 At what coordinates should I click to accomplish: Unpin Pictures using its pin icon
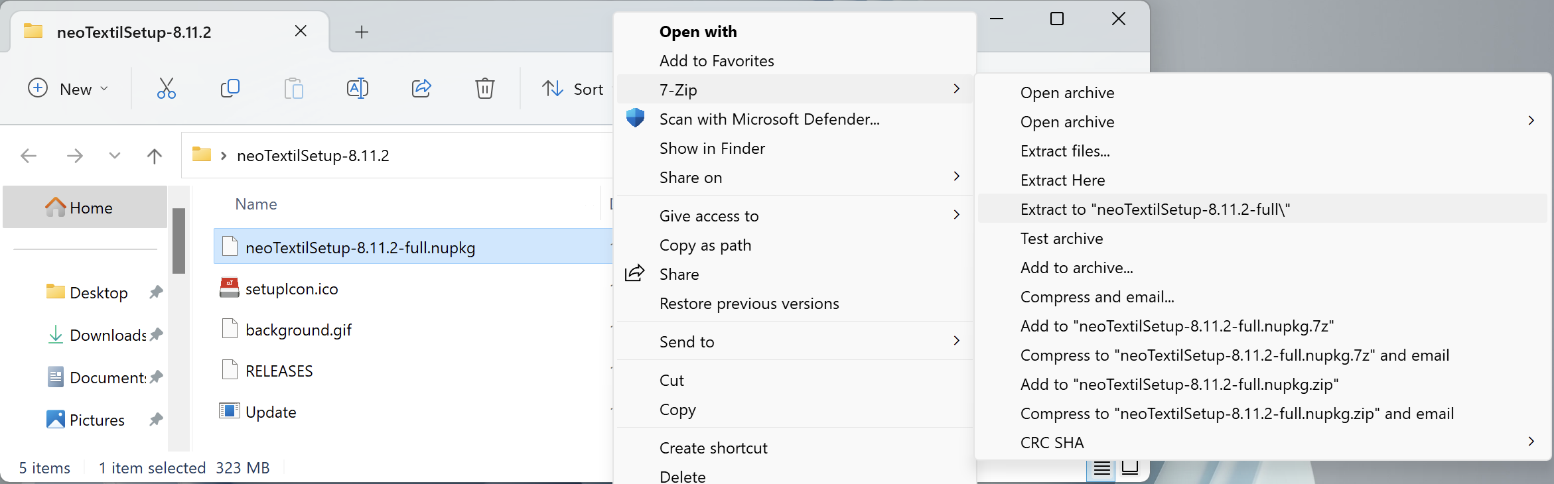coord(157,419)
